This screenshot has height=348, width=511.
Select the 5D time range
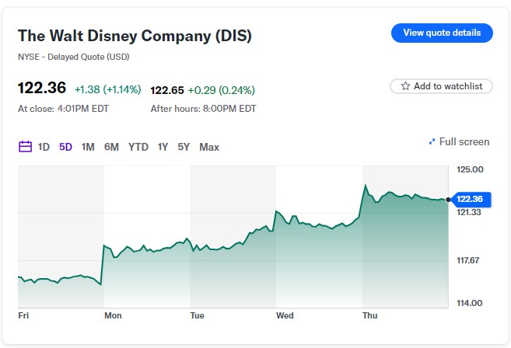[65, 147]
